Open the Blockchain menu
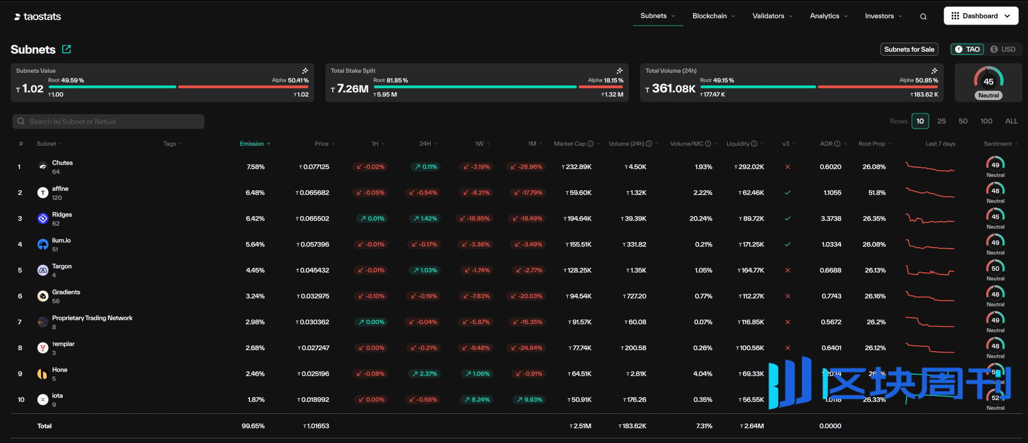 (713, 16)
